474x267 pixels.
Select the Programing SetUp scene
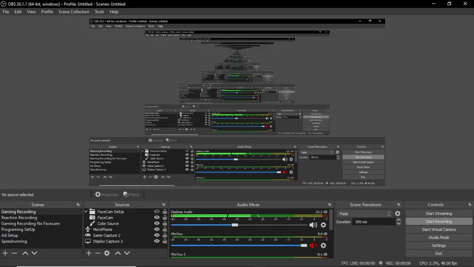point(41,230)
